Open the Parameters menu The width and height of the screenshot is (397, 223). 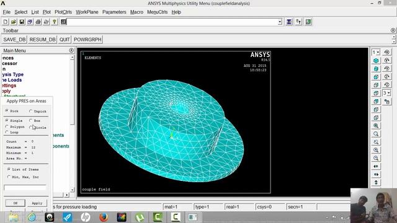[x=114, y=12]
